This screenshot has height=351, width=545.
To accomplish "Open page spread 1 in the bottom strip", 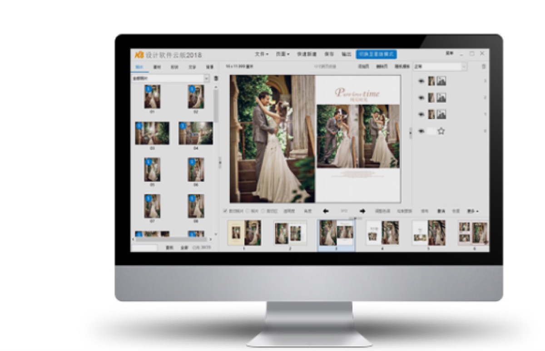I will (244, 233).
